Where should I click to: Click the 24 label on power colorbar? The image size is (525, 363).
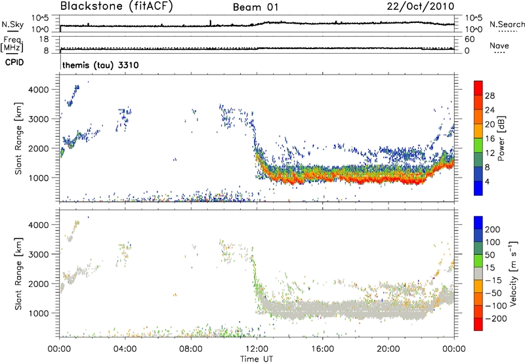pyautogui.click(x=490, y=110)
